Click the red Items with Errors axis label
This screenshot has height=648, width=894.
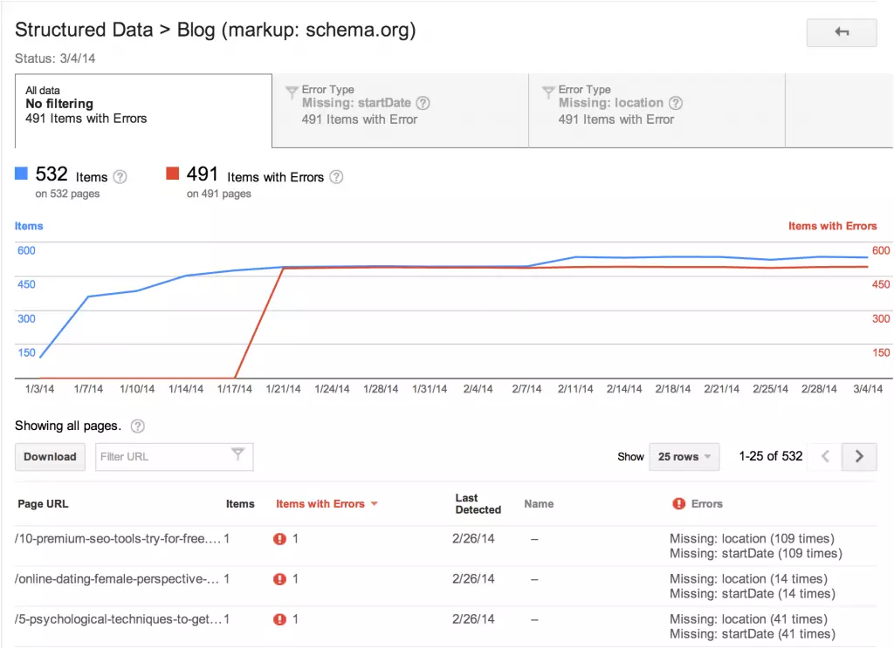tap(832, 226)
